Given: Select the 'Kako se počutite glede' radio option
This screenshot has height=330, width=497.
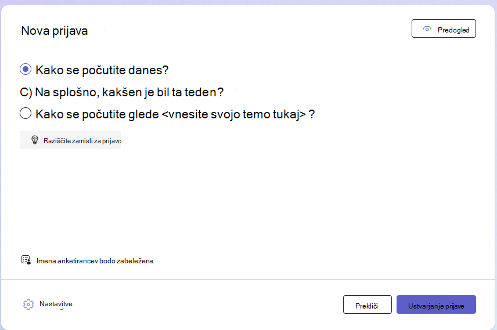Looking at the screenshot, I should (26, 113).
